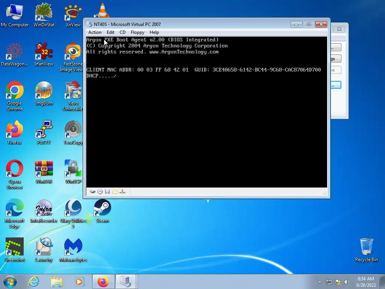Launch Internet Explorer from the taskbar
The height and width of the screenshot is (289, 385).
coord(33,281)
